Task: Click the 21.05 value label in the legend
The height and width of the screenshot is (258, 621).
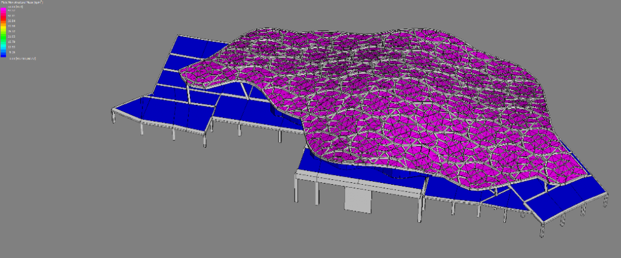Action: tap(12, 36)
